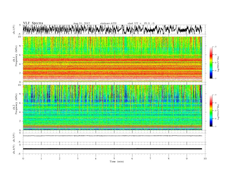Click the ch.1 spectrogram "6" kHz tick label

pyautogui.click(x=20, y=55)
